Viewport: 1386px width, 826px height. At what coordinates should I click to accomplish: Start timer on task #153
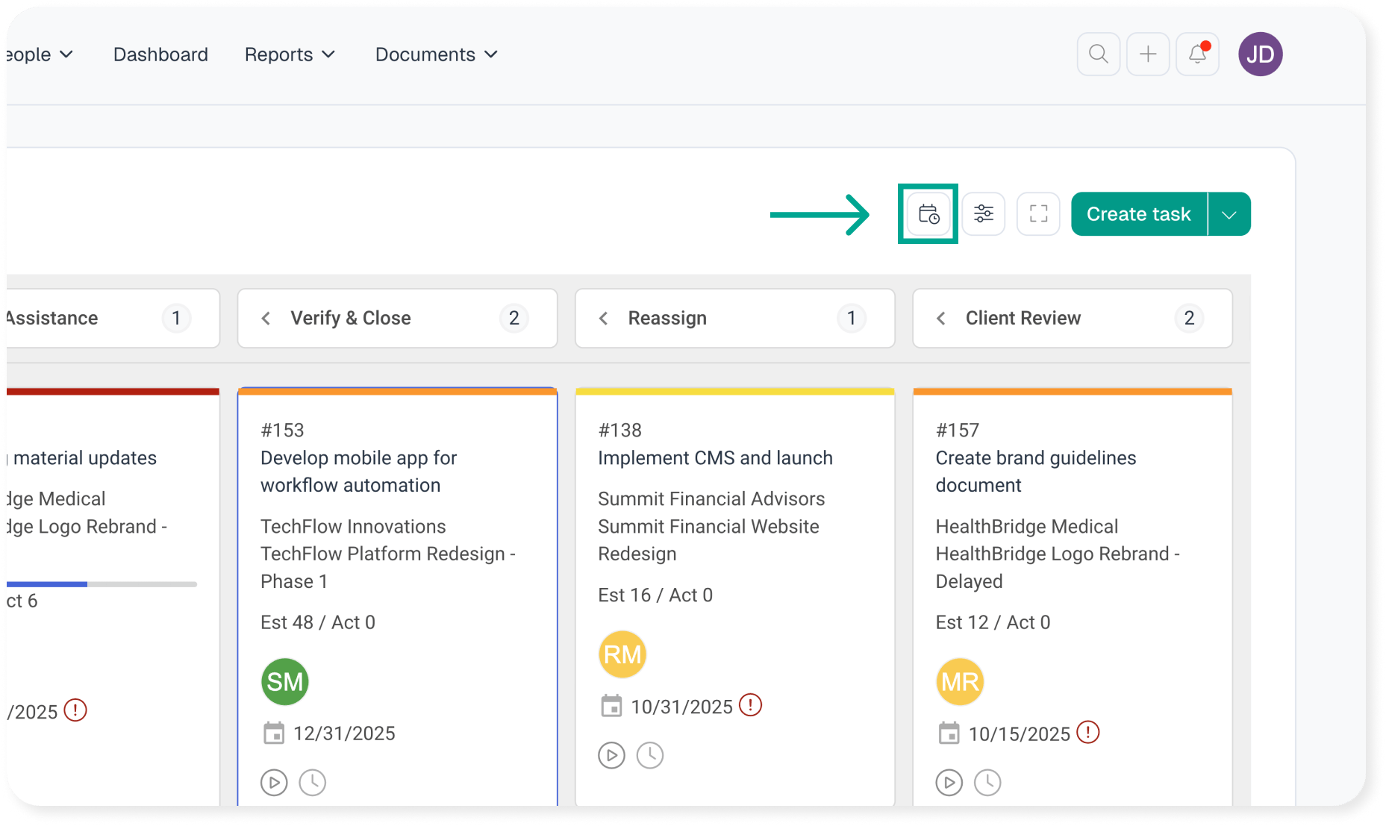274,783
